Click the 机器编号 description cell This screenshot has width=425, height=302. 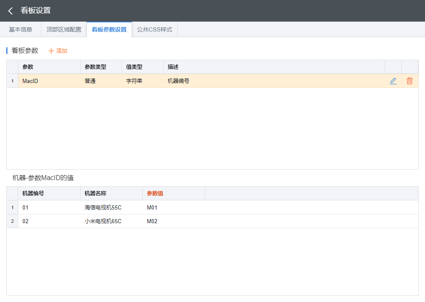274,81
